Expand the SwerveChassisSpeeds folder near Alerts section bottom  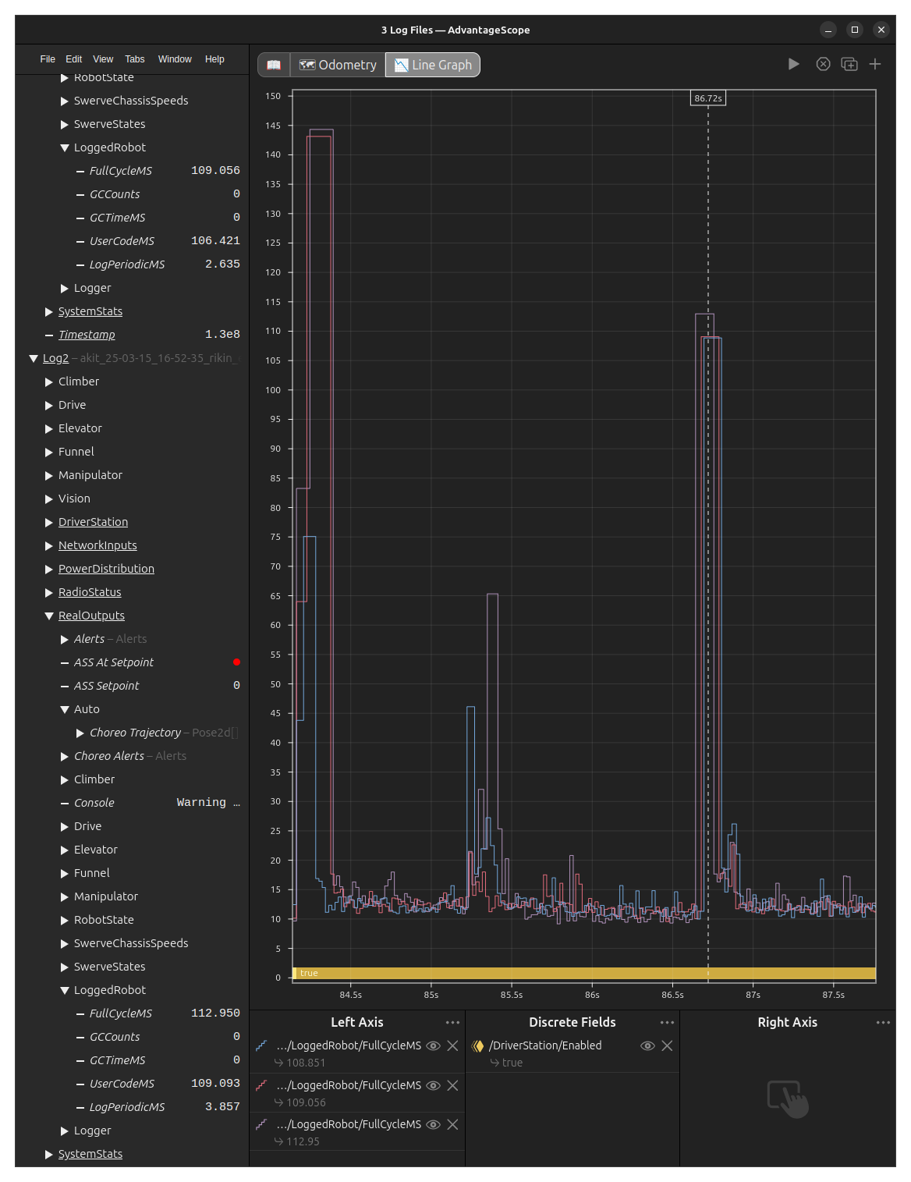[x=65, y=943]
